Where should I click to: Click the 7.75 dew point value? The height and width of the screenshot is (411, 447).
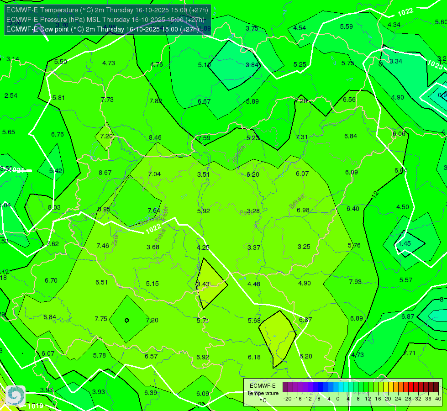click(101, 319)
